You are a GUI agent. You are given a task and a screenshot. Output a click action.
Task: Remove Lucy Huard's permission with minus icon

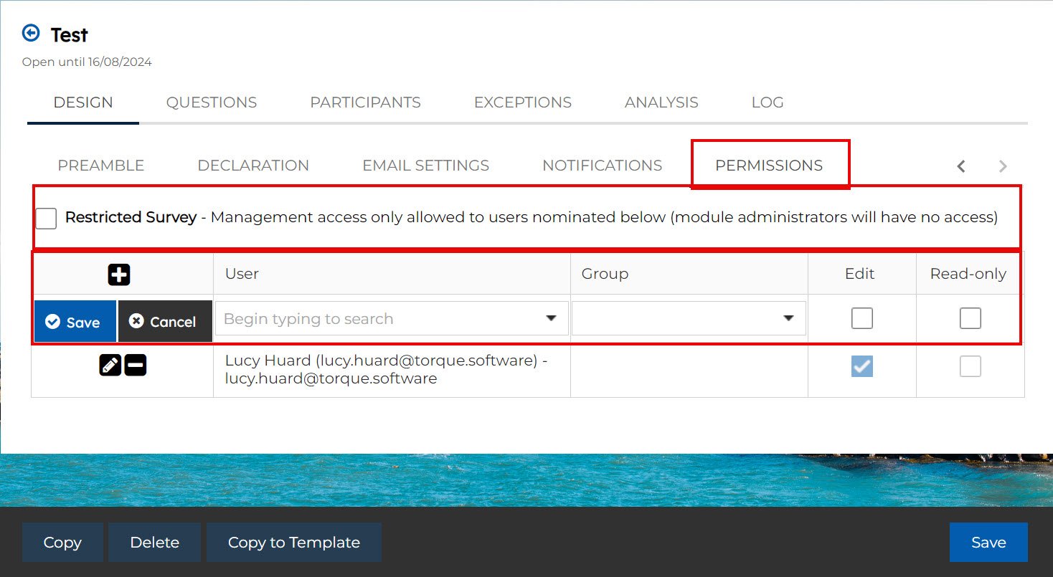[x=135, y=366]
